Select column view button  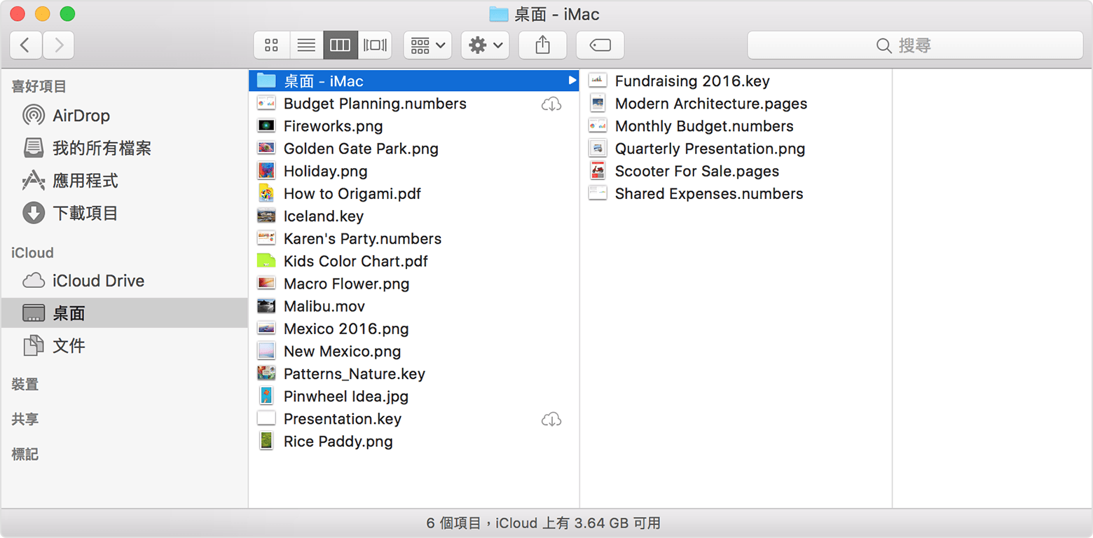pyautogui.click(x=341, y=46)
